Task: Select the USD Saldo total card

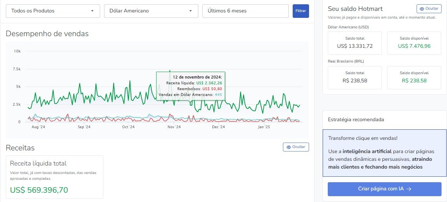Action: coord(355,43)
